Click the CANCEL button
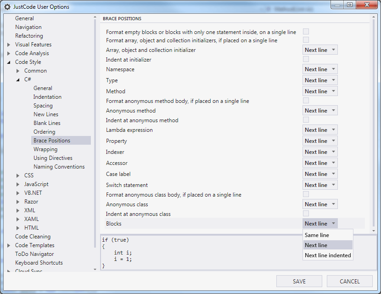This screenshot has height=294, width=381. (x=350, y=281)
